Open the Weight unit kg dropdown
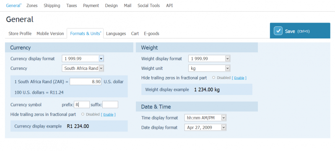 [x=209, y=68]
